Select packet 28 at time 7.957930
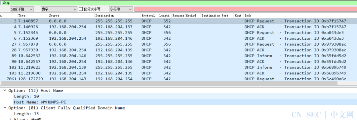The width and height of the screenshot is (357, 120). coord(178,50)
